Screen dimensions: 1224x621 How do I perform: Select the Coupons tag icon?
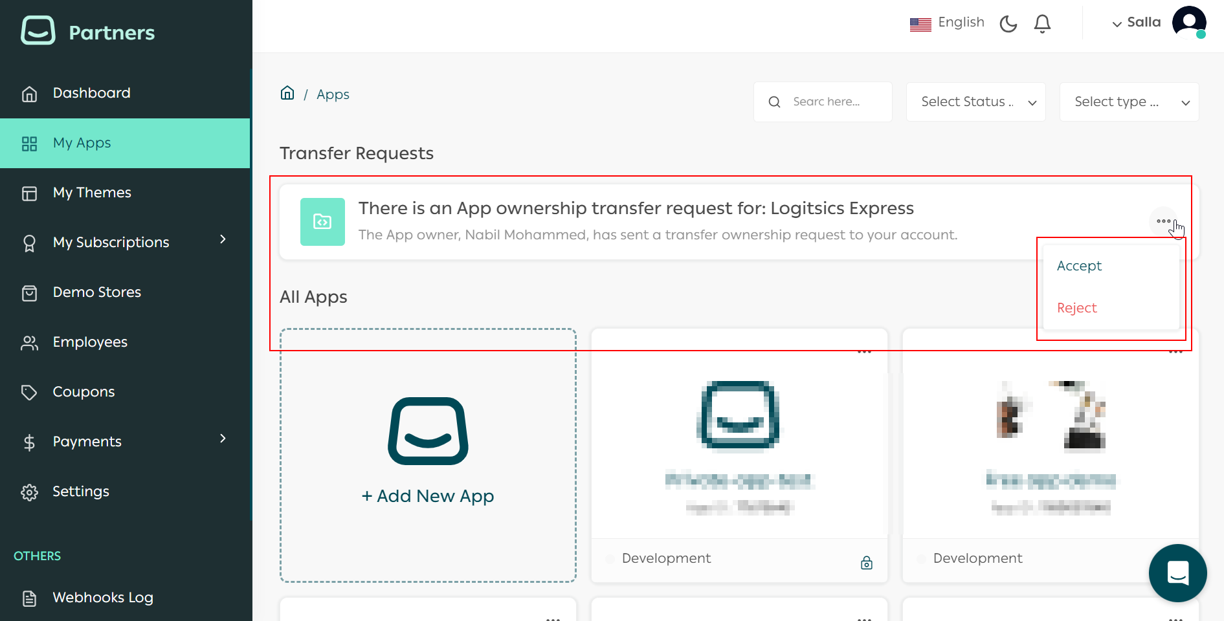tap(30, 391)
